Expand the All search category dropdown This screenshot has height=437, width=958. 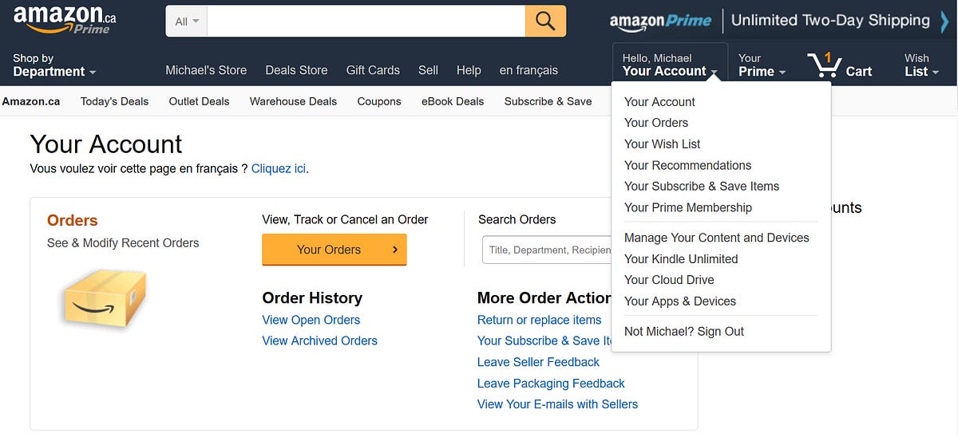[187, 22]
